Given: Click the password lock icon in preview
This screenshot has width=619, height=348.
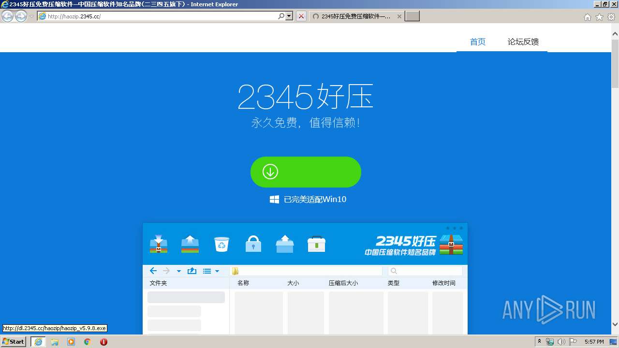Looking at the screenshot, I should pyautogui.click(x=253, y=244).
